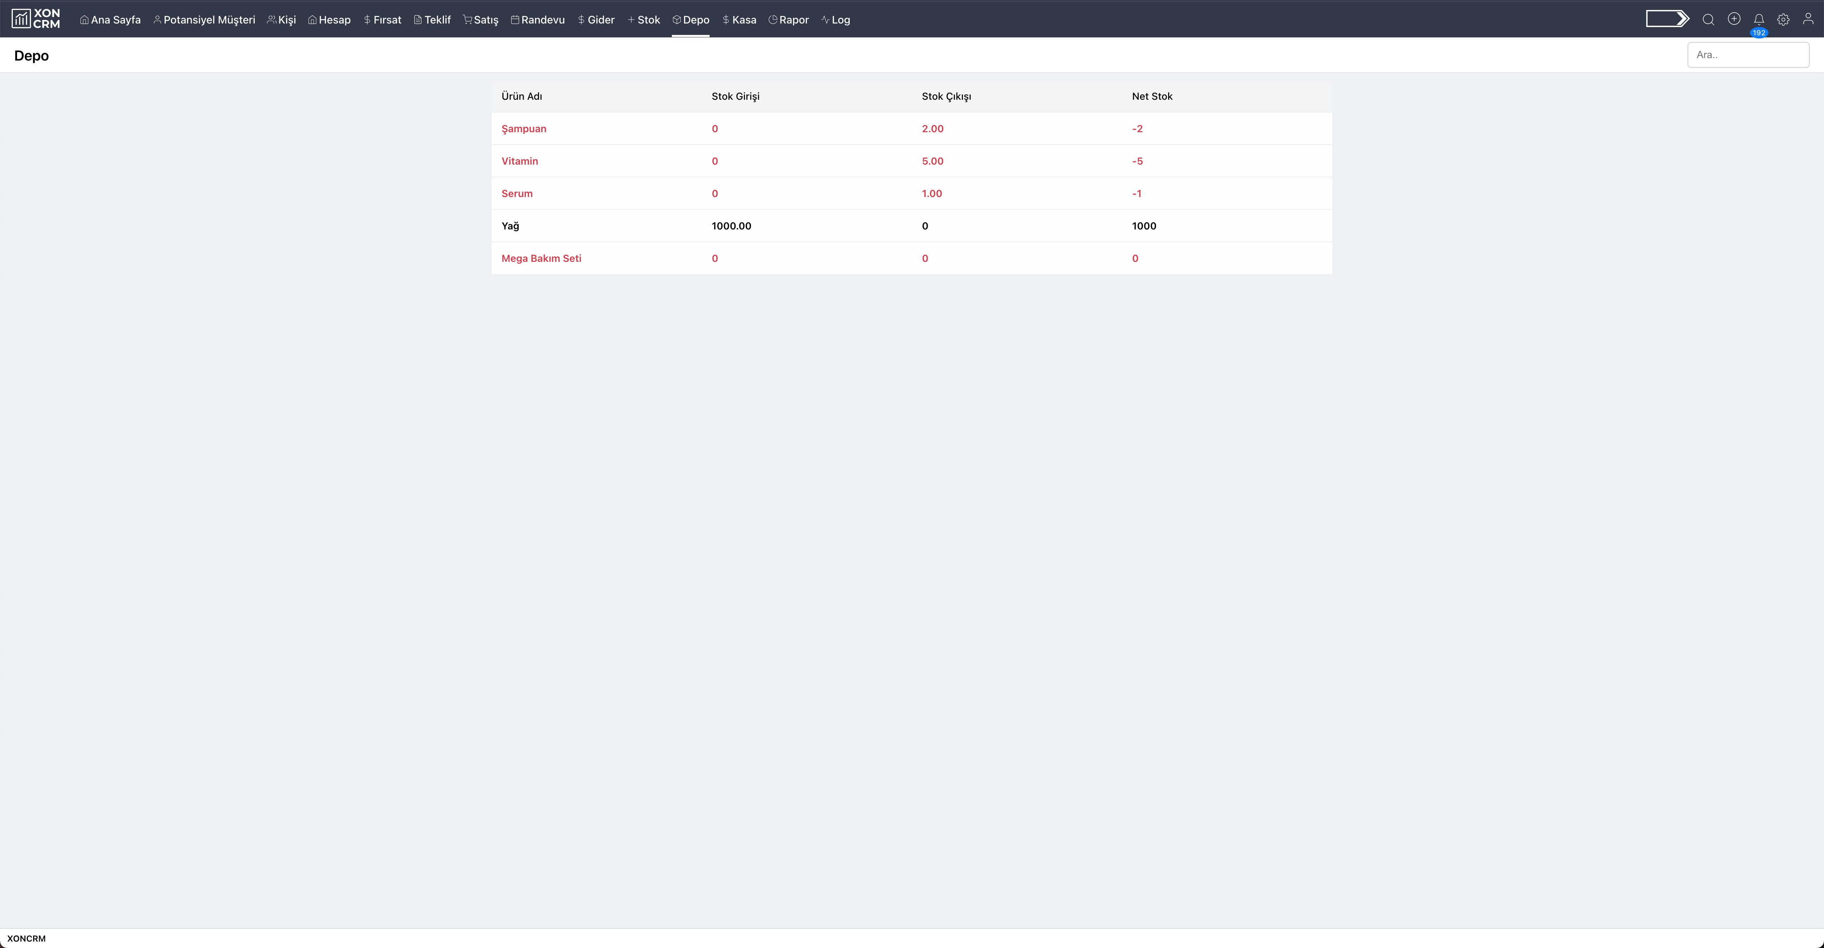Open the Potansiyel Müşteri page
The width and height of the screenshot is (1824, 948).
click(x=204, y=19)
